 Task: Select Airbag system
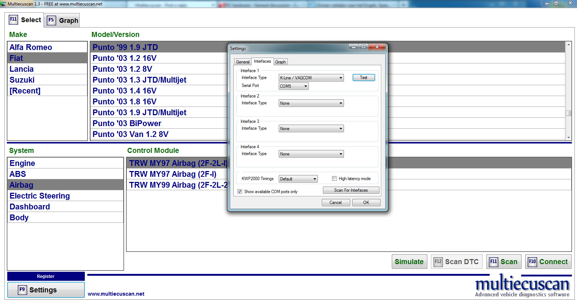click(66, 185)
